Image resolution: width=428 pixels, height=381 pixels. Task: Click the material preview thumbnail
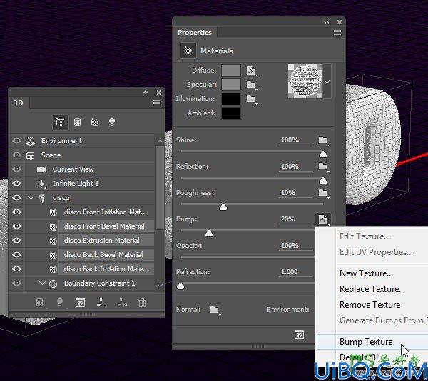[x=305, y=81]
